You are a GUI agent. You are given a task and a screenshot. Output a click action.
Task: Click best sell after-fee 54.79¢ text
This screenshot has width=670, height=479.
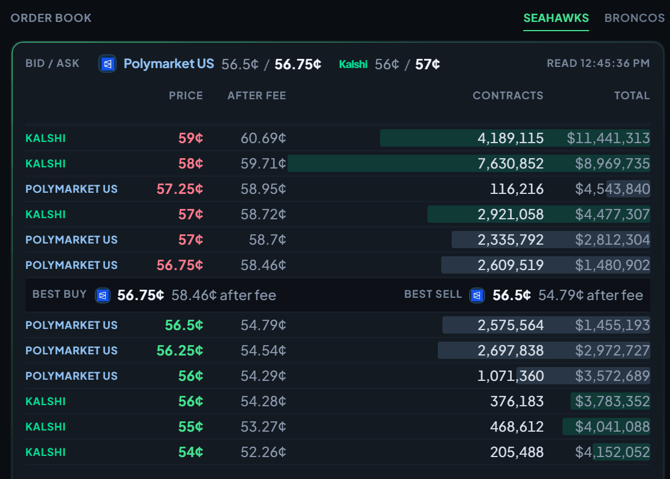pyautogui.click(x=590, y=295)
